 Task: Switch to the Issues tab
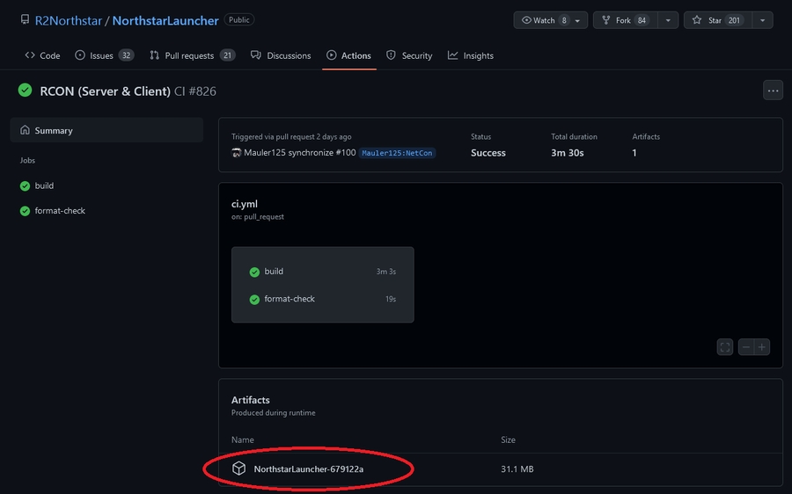point(104,55)
